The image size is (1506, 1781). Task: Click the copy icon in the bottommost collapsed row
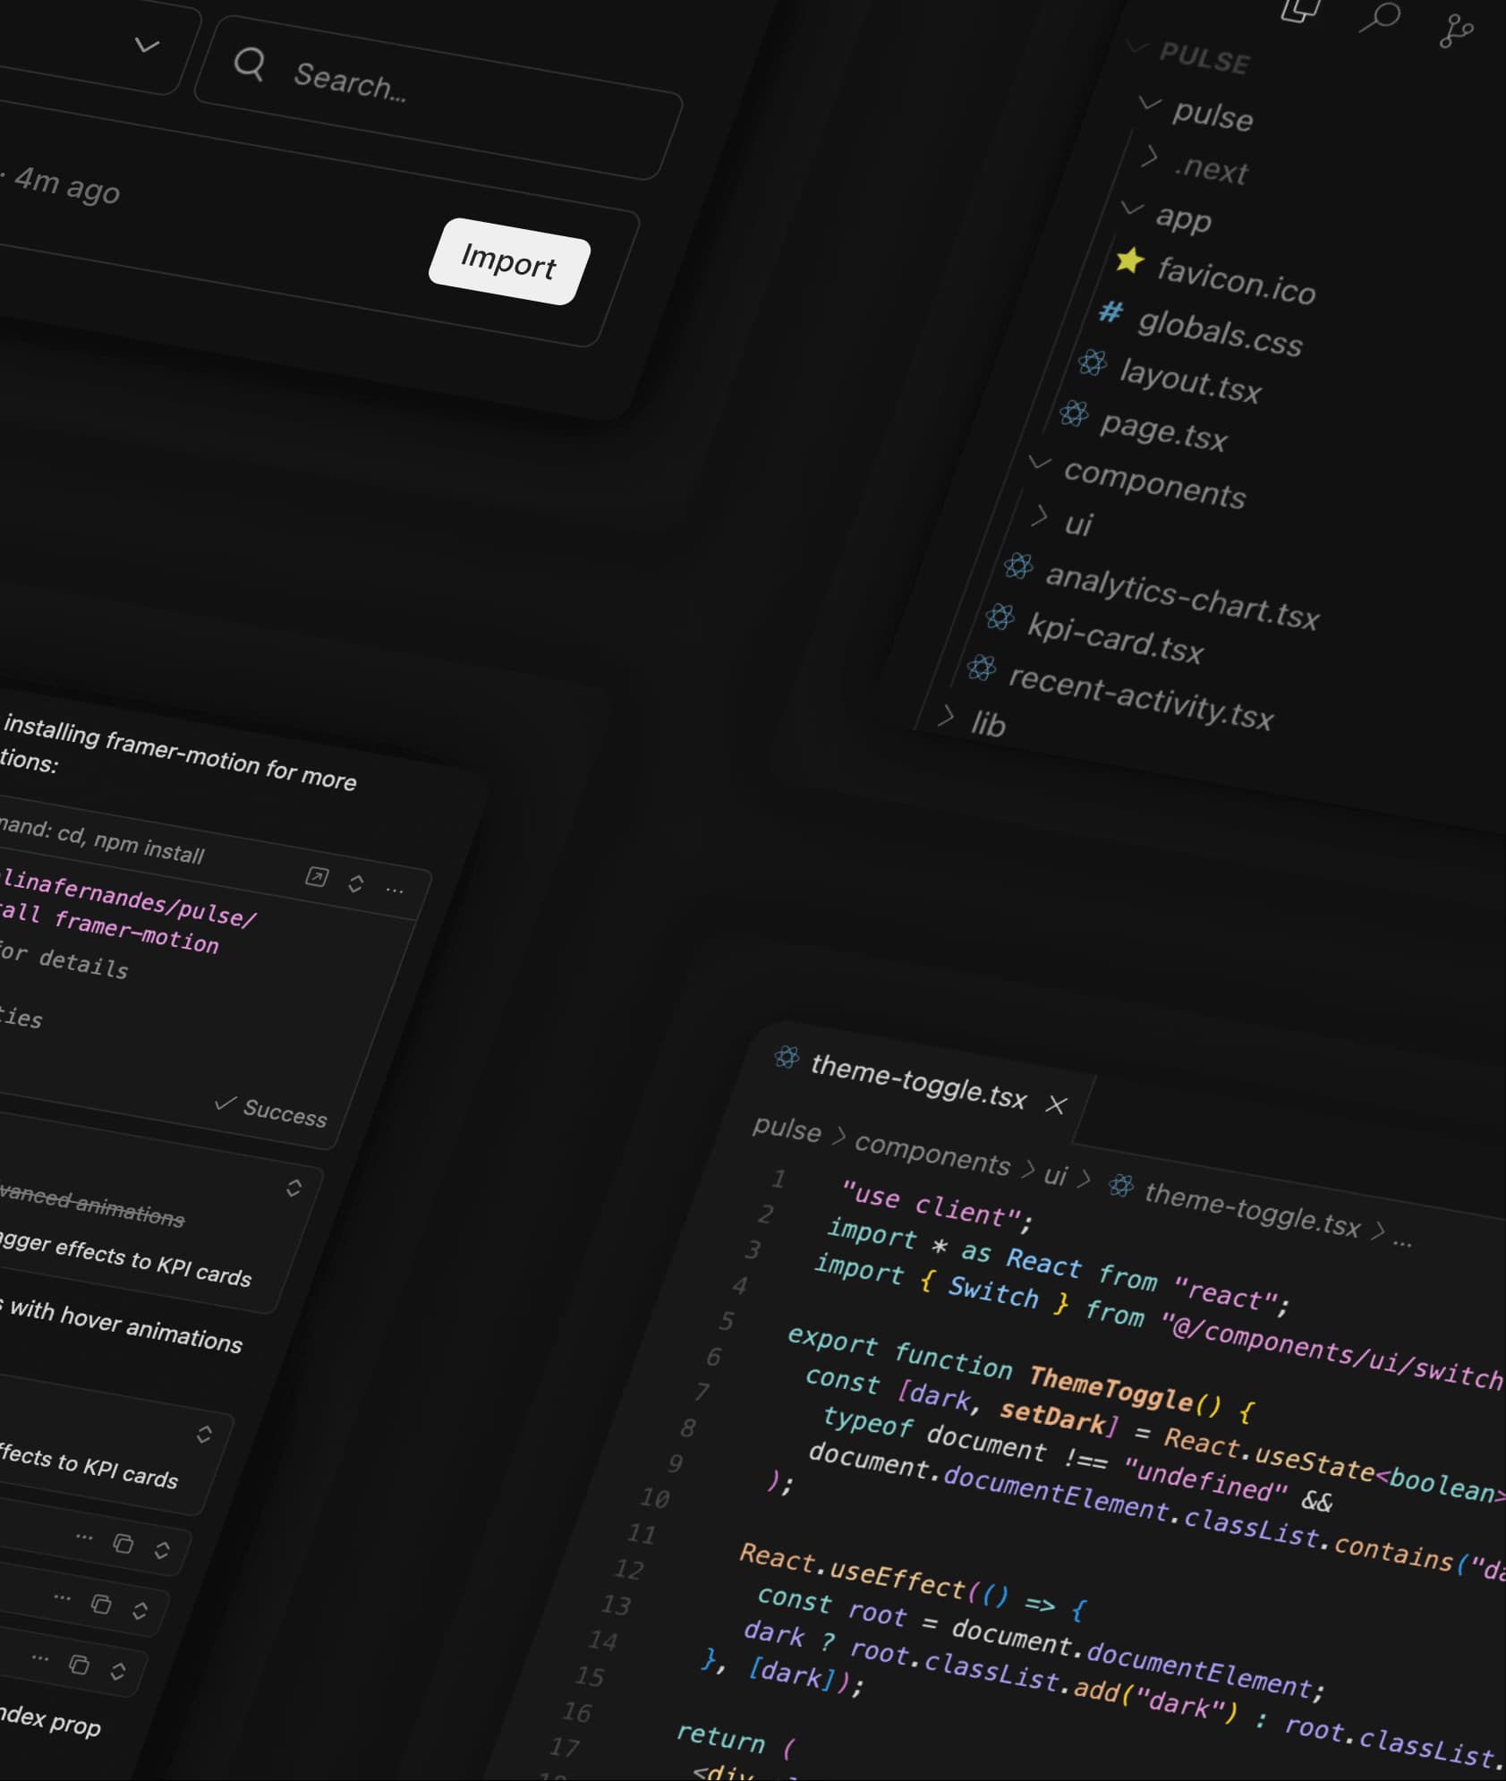79,1664
